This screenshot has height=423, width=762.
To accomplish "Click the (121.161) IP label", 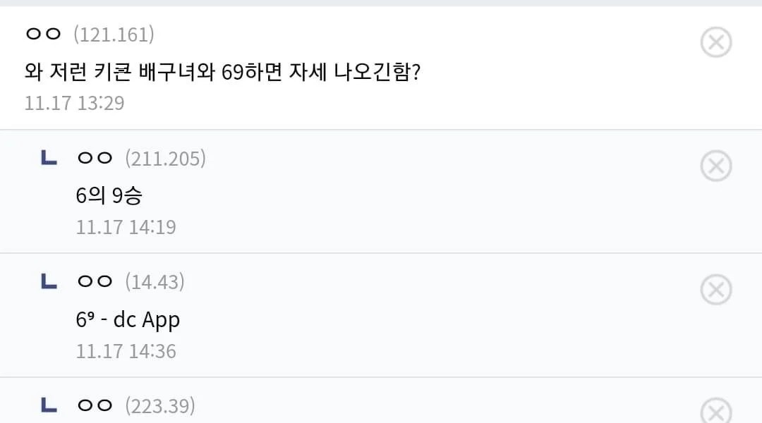I will [x=114, y=34].
